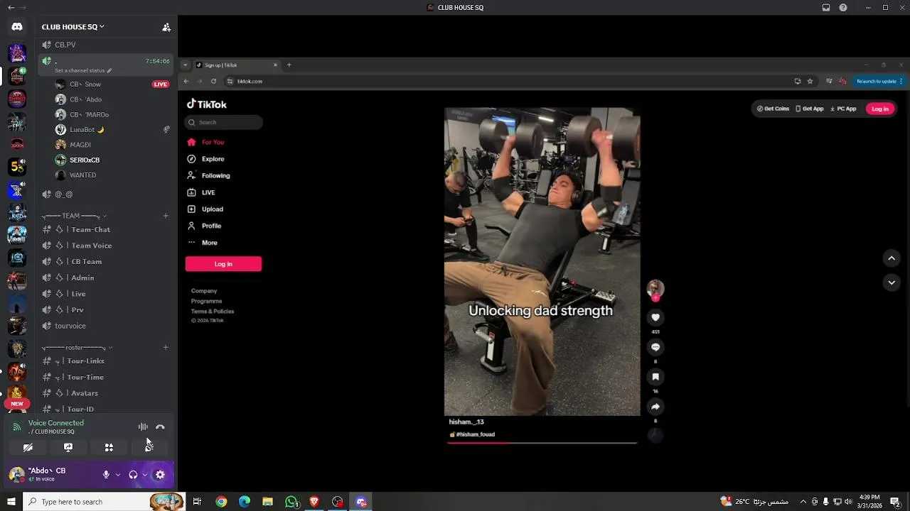This screenshot has height=511, width=910.
Task: Expand Company footer section
Action: (204, 291)
